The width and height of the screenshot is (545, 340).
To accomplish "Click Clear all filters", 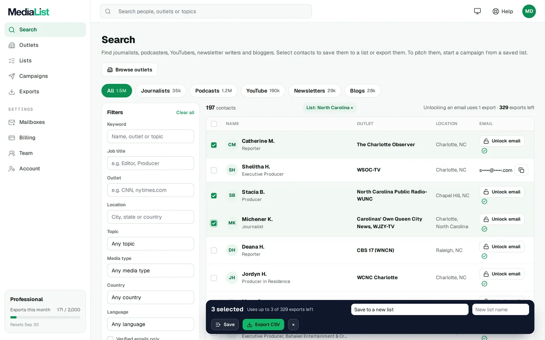I will [x=185, y=113].
